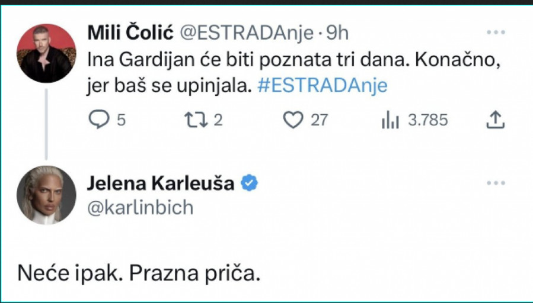This screenshot has width=533, height=303.
Task: Click the reply speech bubble icon
Action: [98, 120]
